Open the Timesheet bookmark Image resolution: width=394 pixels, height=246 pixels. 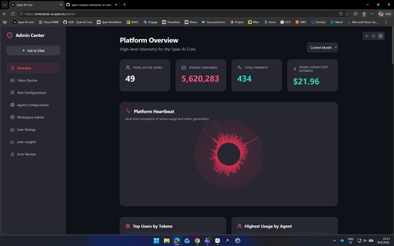[x=171, y=22]
